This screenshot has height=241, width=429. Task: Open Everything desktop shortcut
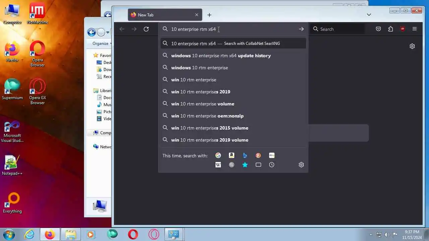(x=12, y=203)
